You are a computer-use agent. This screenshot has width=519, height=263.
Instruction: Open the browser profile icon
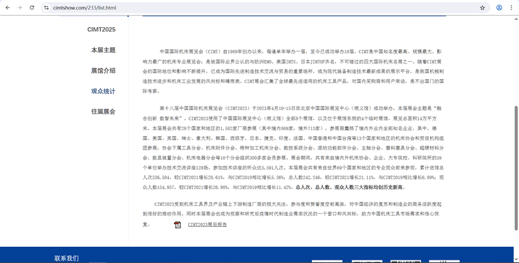(x=499, y=8)
